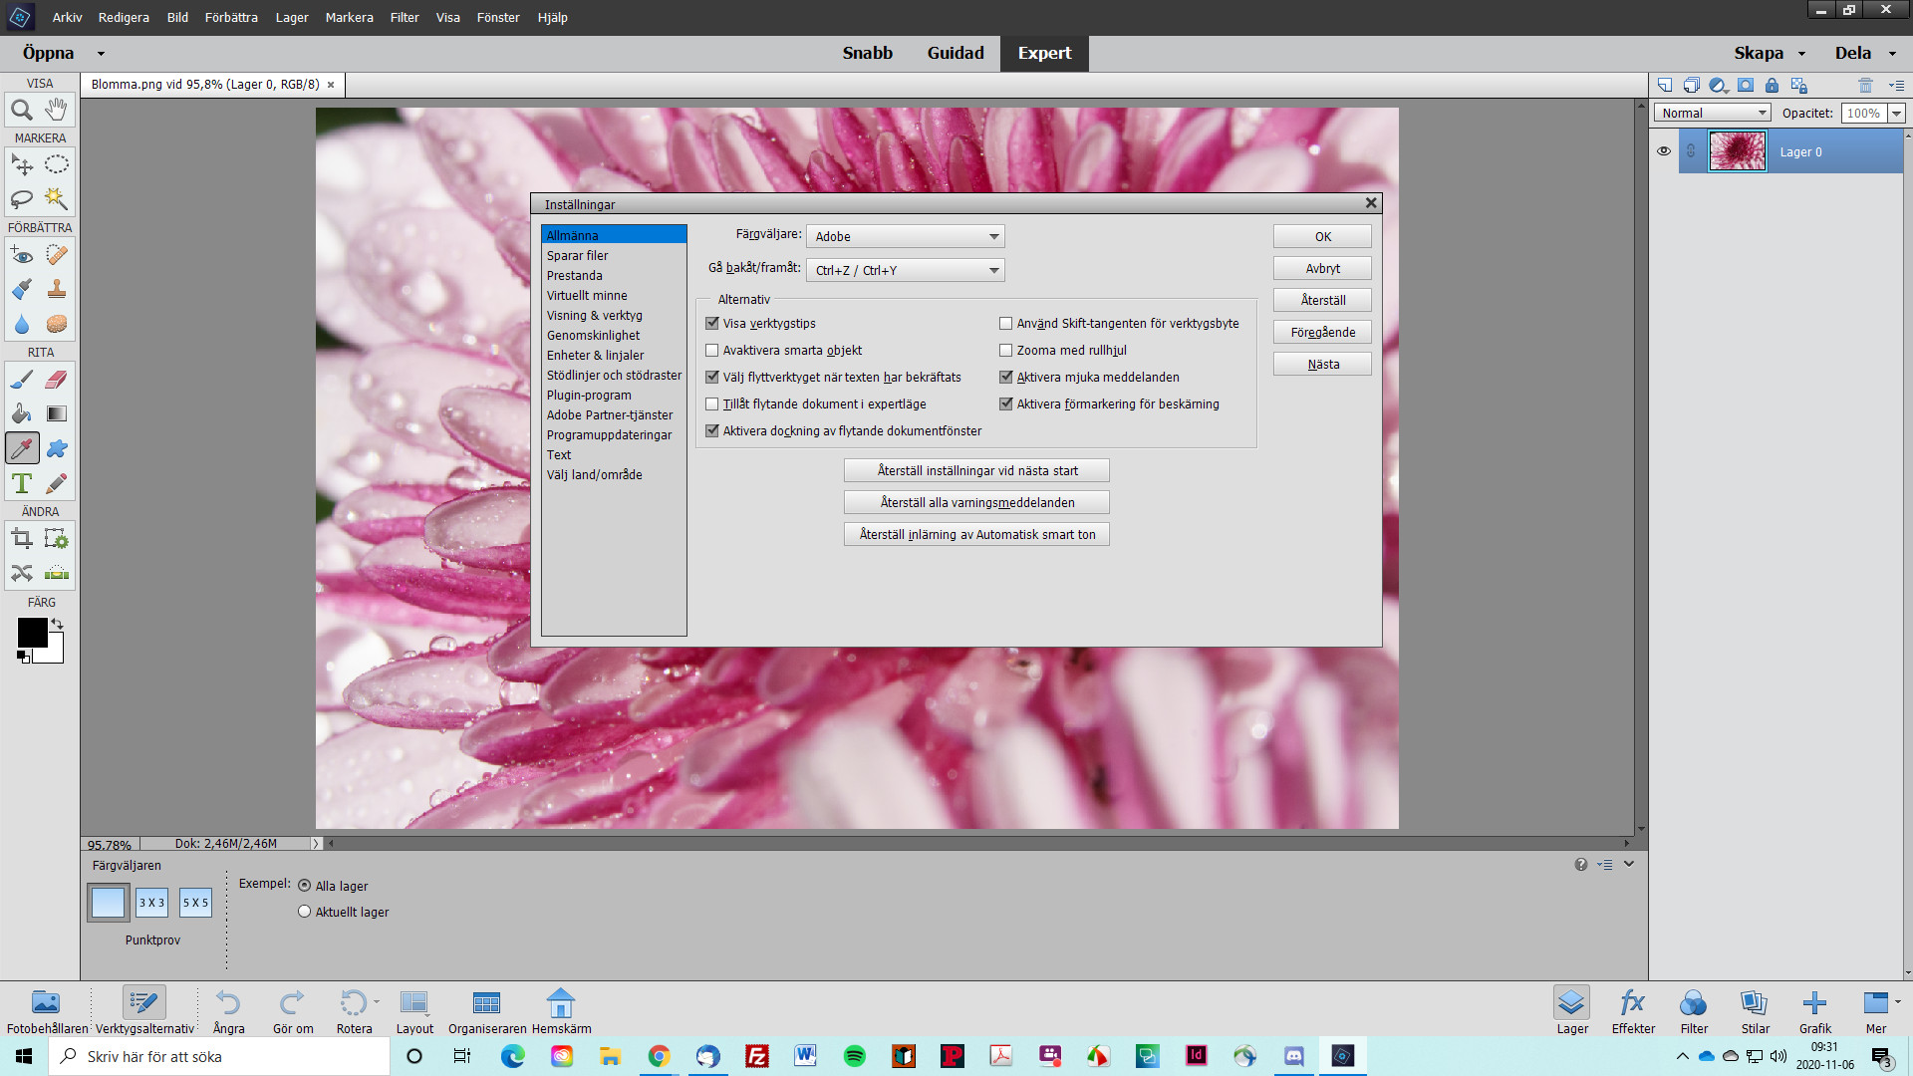Select the Brush tool
Viewport: 1913px width, 1076px height.
[x=22, y=379]
